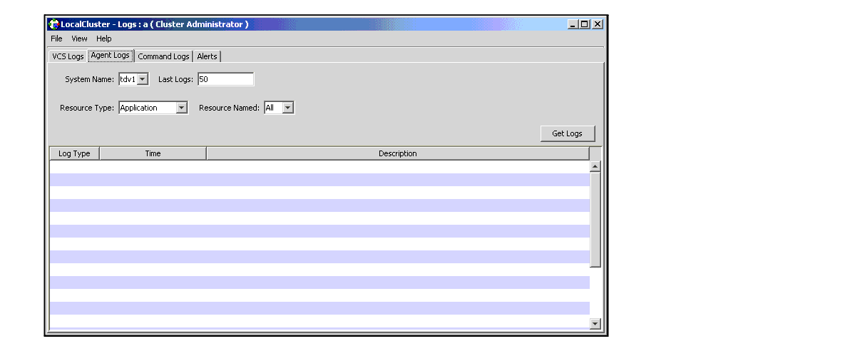Minimize the Logs window
The image size is (850, 351).
(x=573, y=24)
